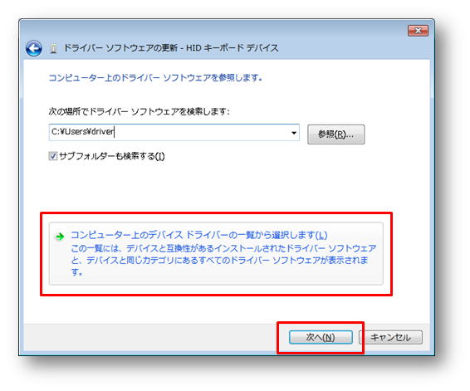Open the 参照(R)... browse button
The image size is (470, 391).
point(336,134)
